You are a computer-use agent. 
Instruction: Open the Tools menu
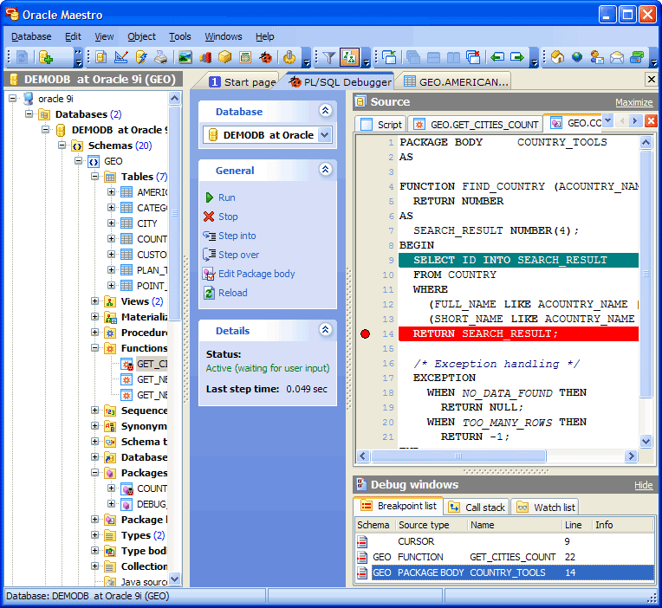(x=180, y=36)
